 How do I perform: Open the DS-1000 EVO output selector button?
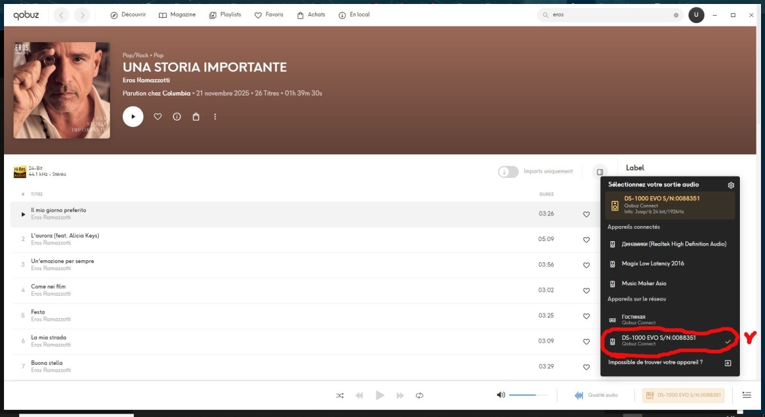683,395
